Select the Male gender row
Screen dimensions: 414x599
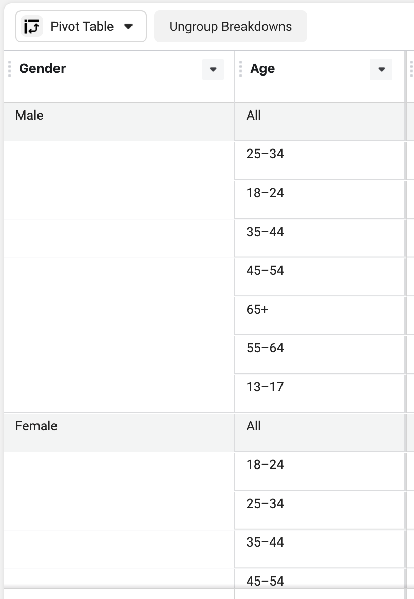30,116
